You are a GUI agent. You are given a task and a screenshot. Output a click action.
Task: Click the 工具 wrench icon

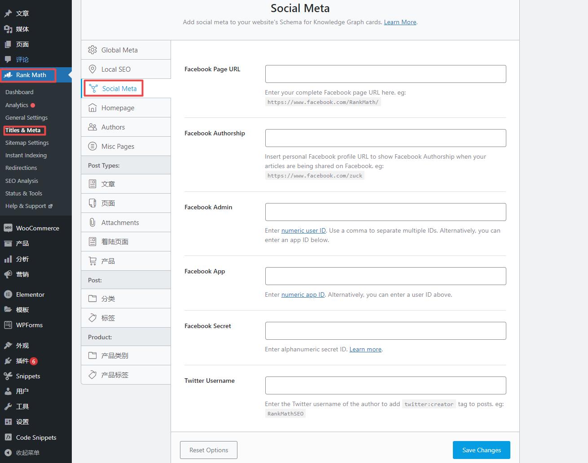[x=8, y=407]
